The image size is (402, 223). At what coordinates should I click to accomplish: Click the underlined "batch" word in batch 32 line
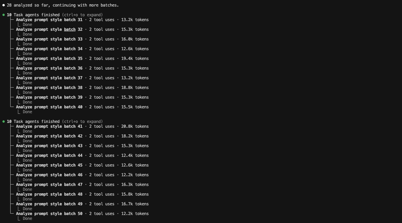pyautogui.click(x=70, y=29)
